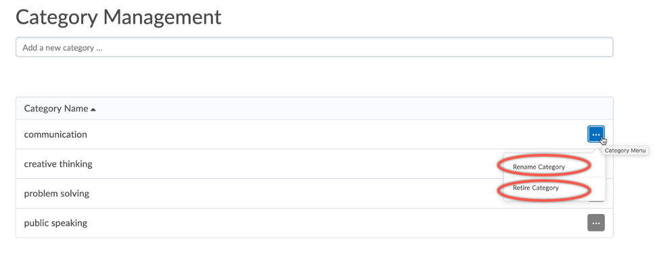Click the Category Management page heading
This screenshot has height=256, width=661.
(x=118, y=18)
